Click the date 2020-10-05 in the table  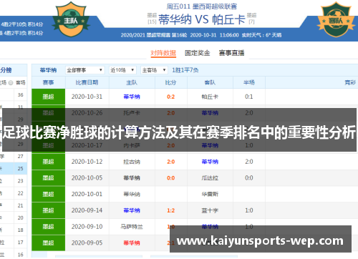pos(87,178)
